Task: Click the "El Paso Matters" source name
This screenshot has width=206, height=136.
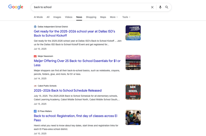Action: [x=45, y=111]
